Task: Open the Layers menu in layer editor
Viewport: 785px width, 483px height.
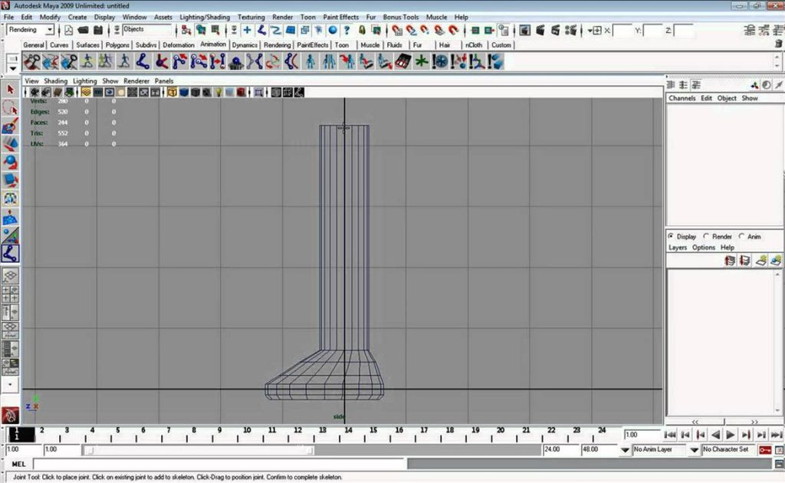Action: pos(678,248)
